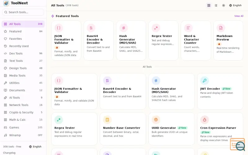The width and height of the screenshot is (248, 155).
Task: Click featured JSON Formatter braces icon
Action: pos(59,28)
